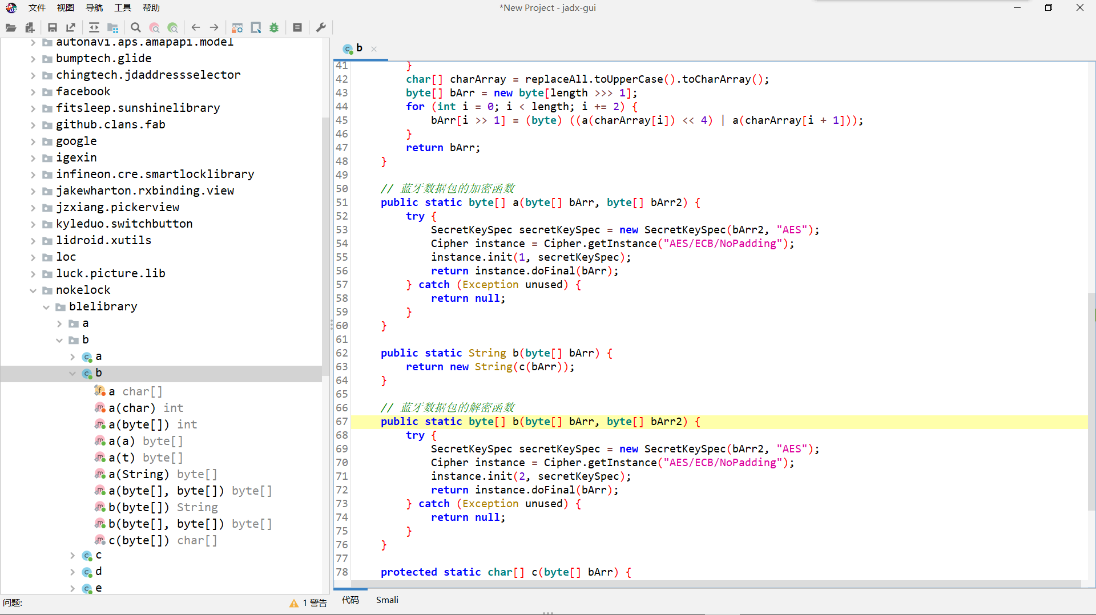This screenshot has width=1096, height=615.
Task: Open the log viewer icon
Action: tap(297, 27)
